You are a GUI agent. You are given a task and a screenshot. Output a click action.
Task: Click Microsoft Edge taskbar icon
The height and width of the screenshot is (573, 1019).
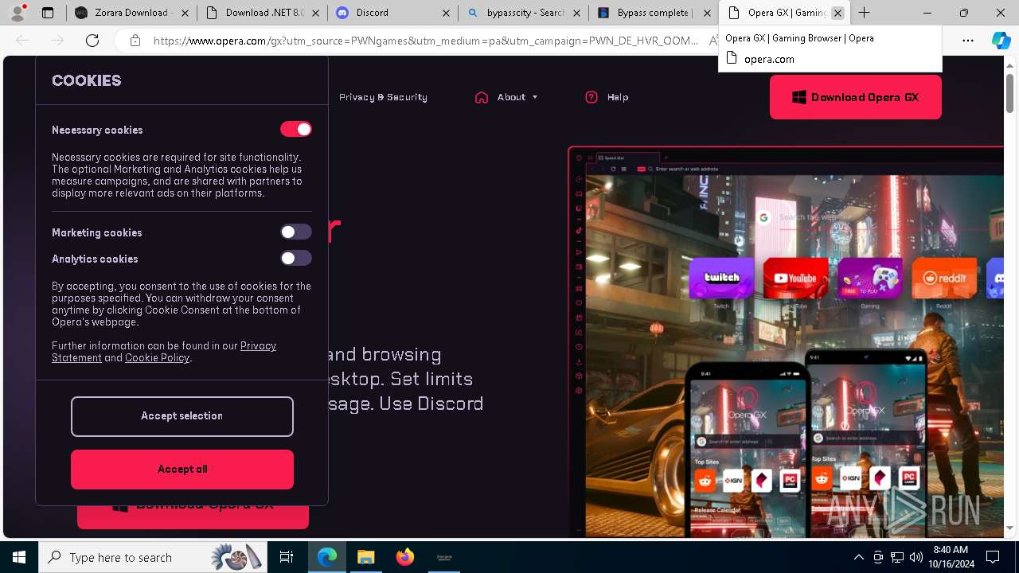click(x=327, y=557)
